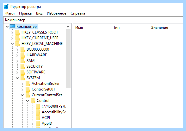
Task: Click the SOFTWARE folder icon
Action: [x=22, y=72]
